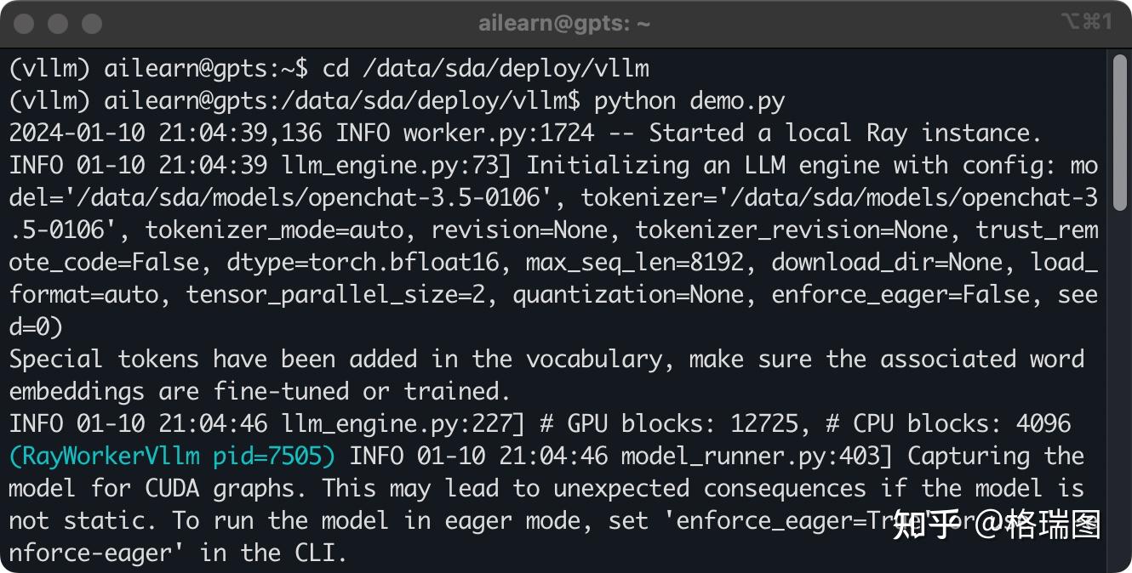Click the red close window button

25,24
